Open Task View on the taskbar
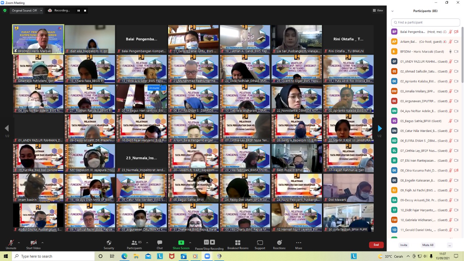The width and height of the screenshot is (464, 261). click(x=112, y=256)
